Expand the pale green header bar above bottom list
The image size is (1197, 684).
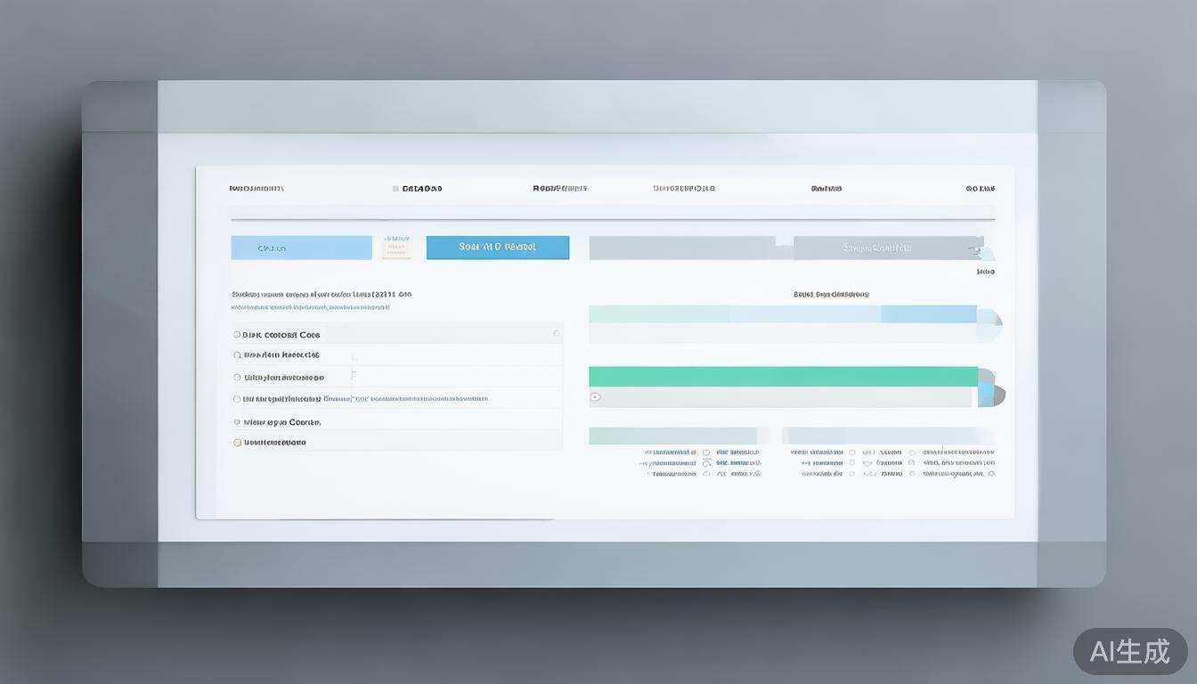click(x=672, y=436)
